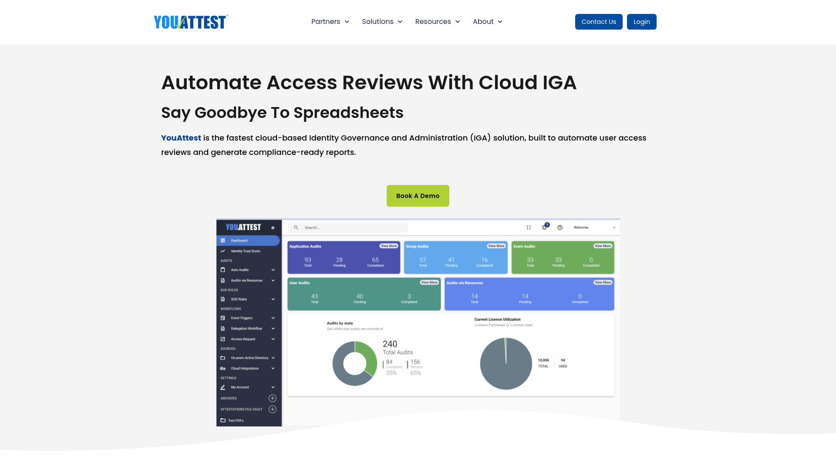Click the Delegation Workflow document icon

(x=223, y=329)
